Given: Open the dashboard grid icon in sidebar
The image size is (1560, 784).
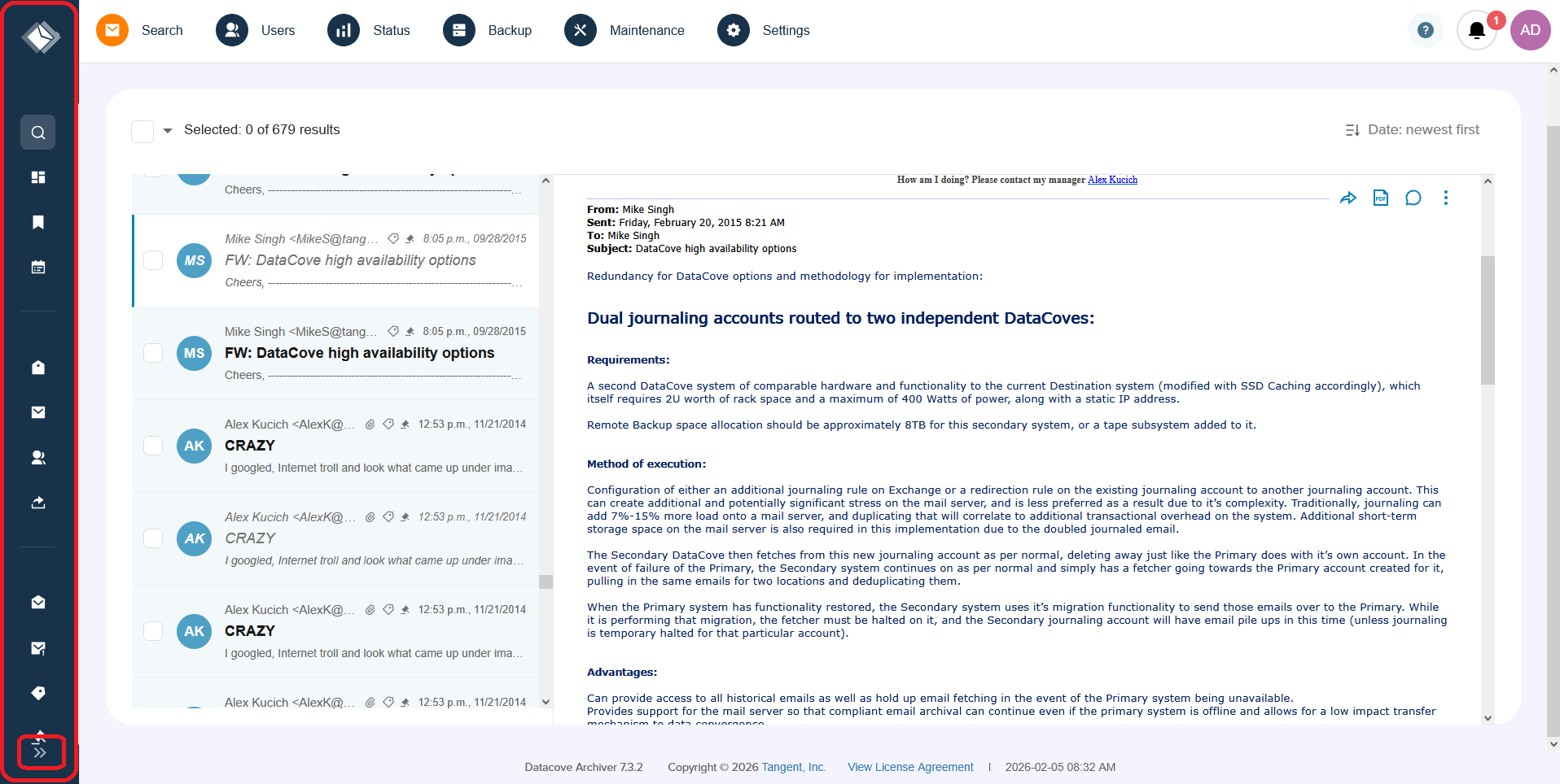Looking at the screenshot, I should [38, 177].
